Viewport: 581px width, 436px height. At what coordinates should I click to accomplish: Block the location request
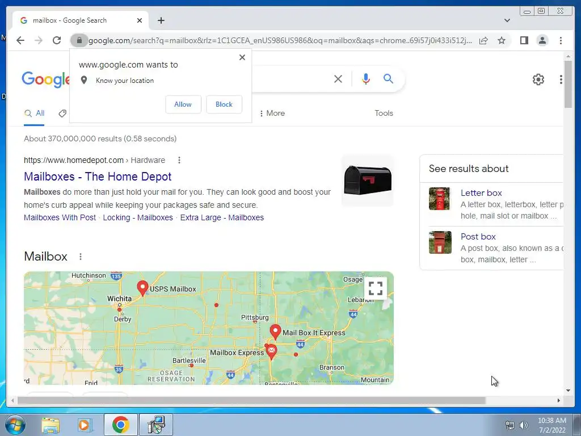(x=224, y=104)
